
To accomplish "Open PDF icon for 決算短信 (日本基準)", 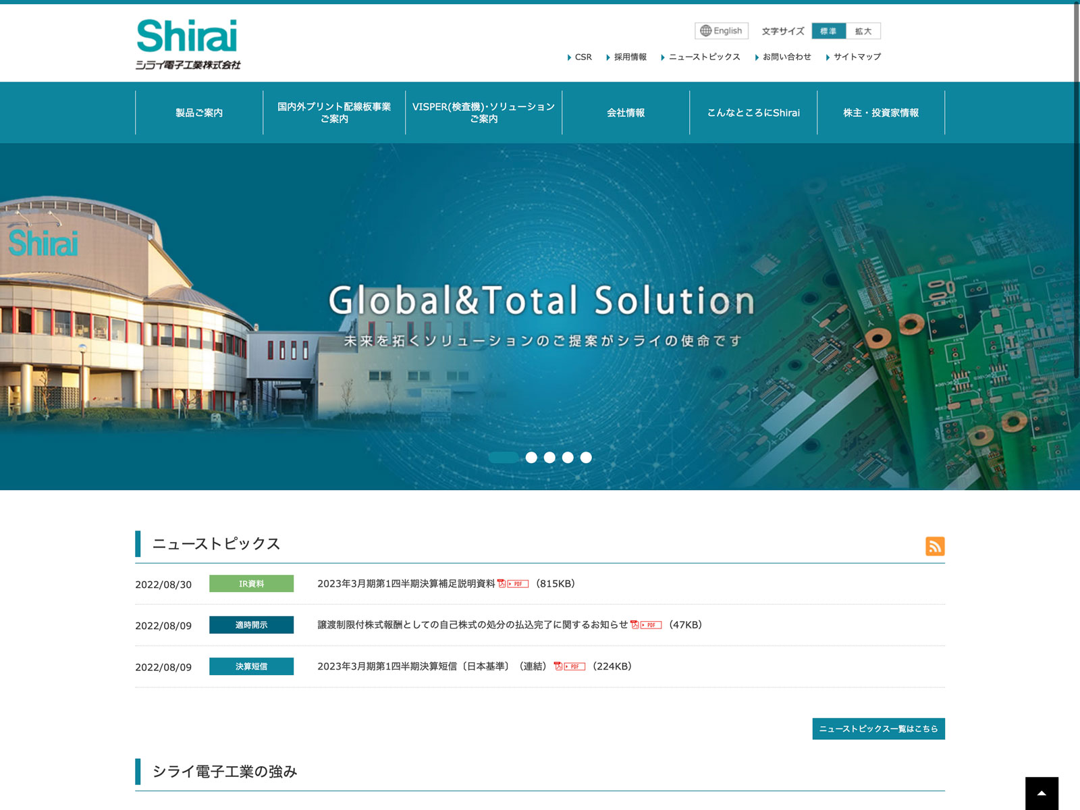I will (570, 666).
